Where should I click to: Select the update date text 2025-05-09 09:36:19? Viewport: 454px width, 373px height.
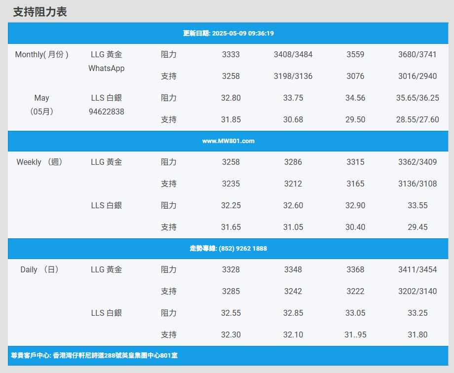point(243,34)
